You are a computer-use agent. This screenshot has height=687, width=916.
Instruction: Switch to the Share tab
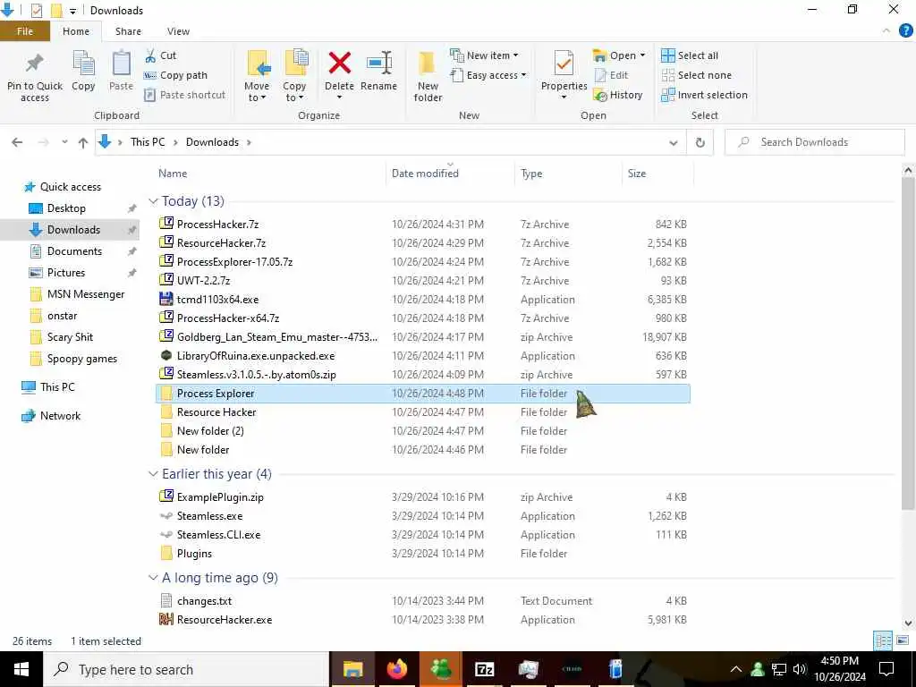(128, 31)
